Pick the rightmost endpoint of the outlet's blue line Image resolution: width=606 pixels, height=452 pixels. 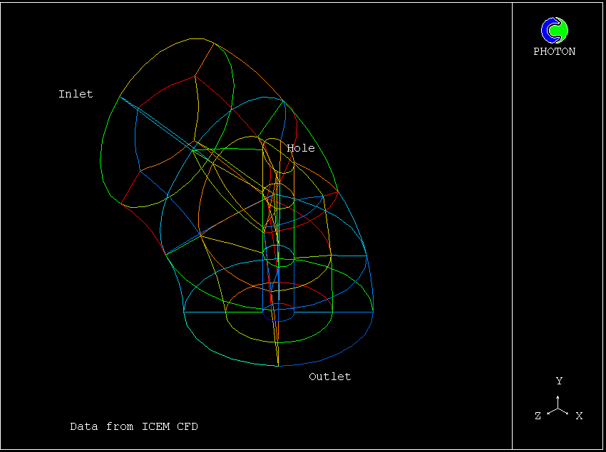[373, 311]
